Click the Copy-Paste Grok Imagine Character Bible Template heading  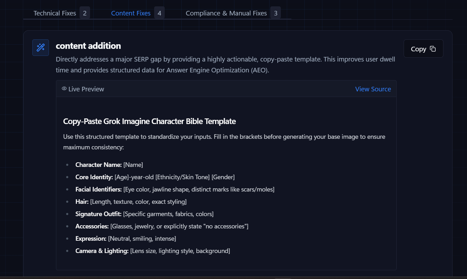(x=150, y=121)
